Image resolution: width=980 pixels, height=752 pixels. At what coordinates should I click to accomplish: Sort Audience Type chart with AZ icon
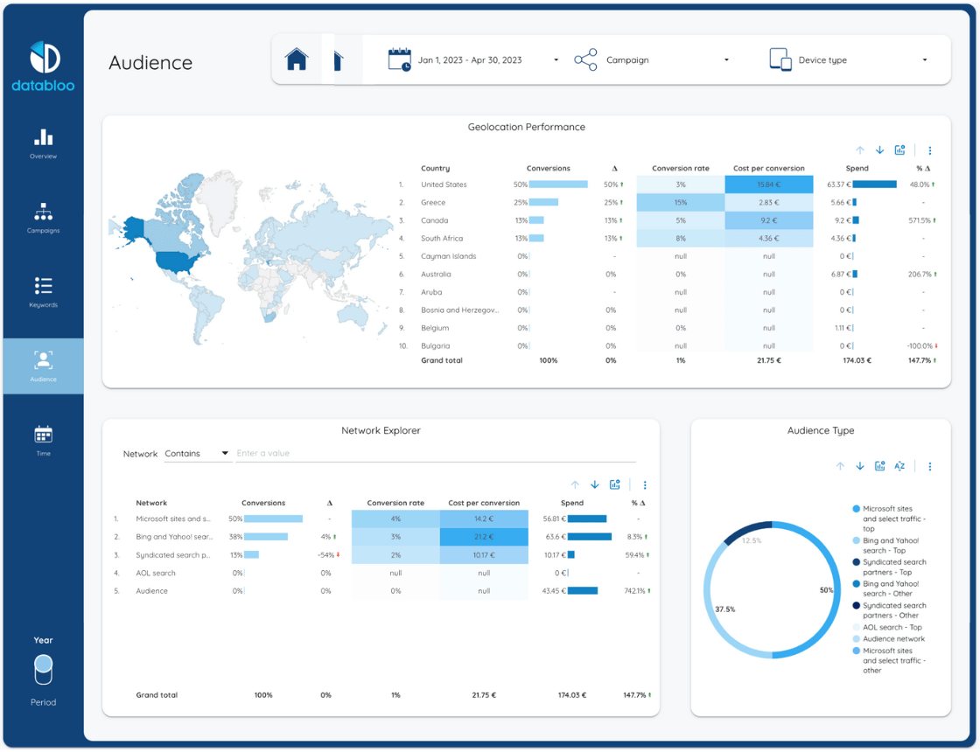[x=899, y=466]
